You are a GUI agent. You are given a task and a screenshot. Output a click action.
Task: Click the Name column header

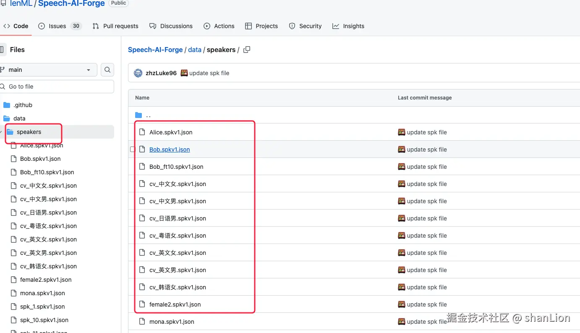[x=142, y=98]
